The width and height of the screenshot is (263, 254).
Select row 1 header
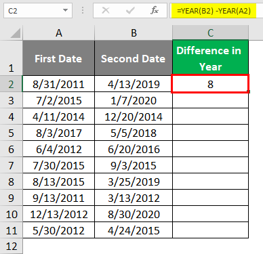point(11,58)
